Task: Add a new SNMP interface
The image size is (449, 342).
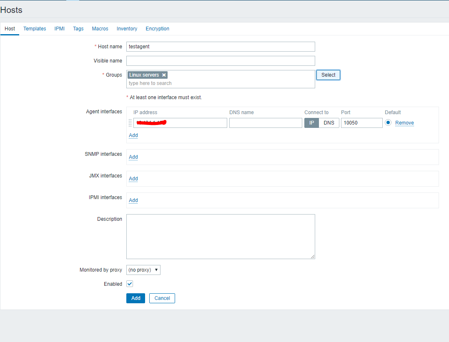Action: click(133, 157)
